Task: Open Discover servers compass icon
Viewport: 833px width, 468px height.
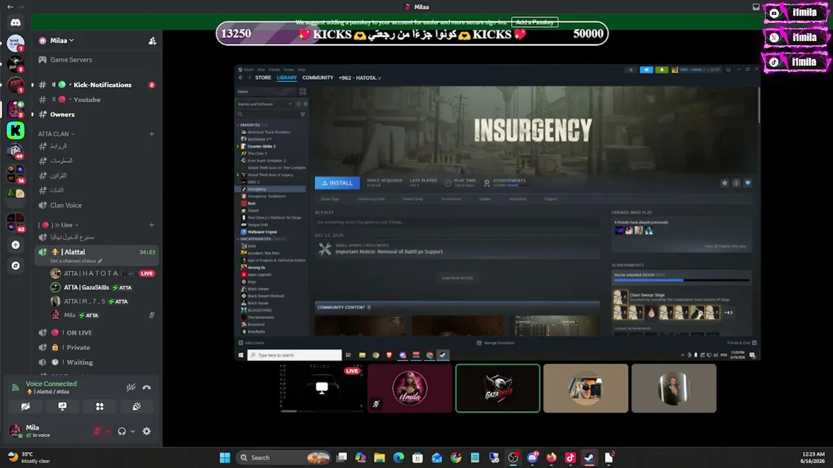Action: (x=16, y=265)
